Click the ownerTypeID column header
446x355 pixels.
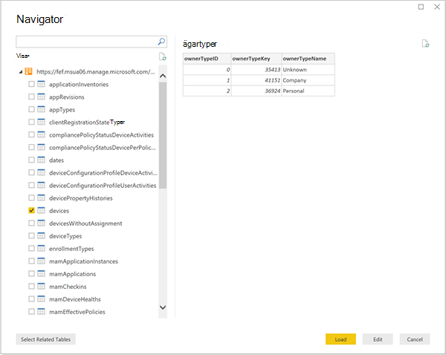click(x=207, y=59)
